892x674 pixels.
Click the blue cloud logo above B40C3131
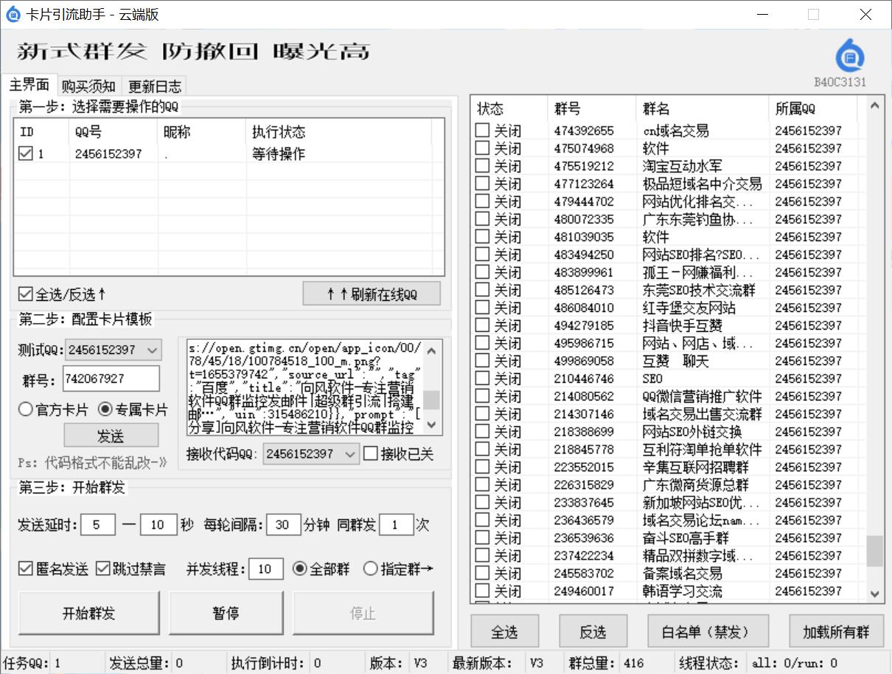849,56
